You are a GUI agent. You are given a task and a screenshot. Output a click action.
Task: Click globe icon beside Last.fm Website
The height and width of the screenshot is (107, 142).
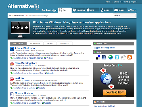pyautogui.click(x=37, y=88)
